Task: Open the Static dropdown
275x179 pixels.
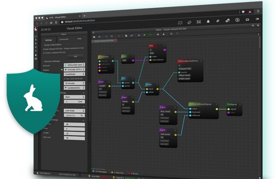Action: pyautogui.click(x=74, y=97)
